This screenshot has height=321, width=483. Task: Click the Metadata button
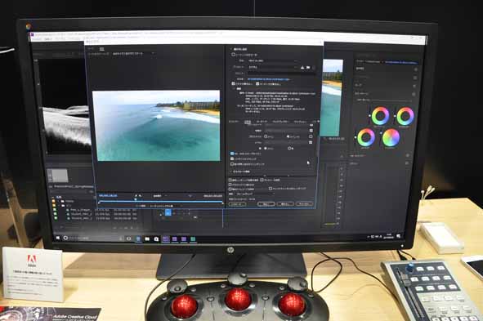pos(238,203)
